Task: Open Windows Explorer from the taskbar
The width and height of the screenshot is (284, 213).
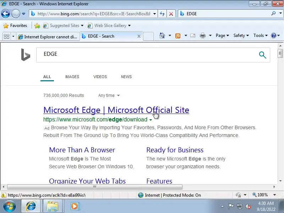Action: [x=53, y=206]
